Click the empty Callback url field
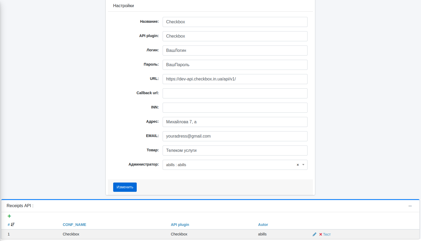Viewport: 421px width, 241px height. tap(235, 93)
